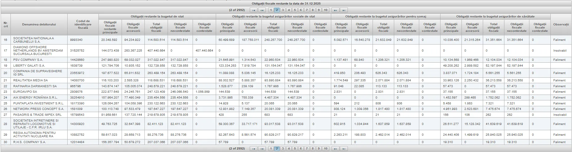Go to first page in top paginator
572x152 pixels.
pos(253,10)
